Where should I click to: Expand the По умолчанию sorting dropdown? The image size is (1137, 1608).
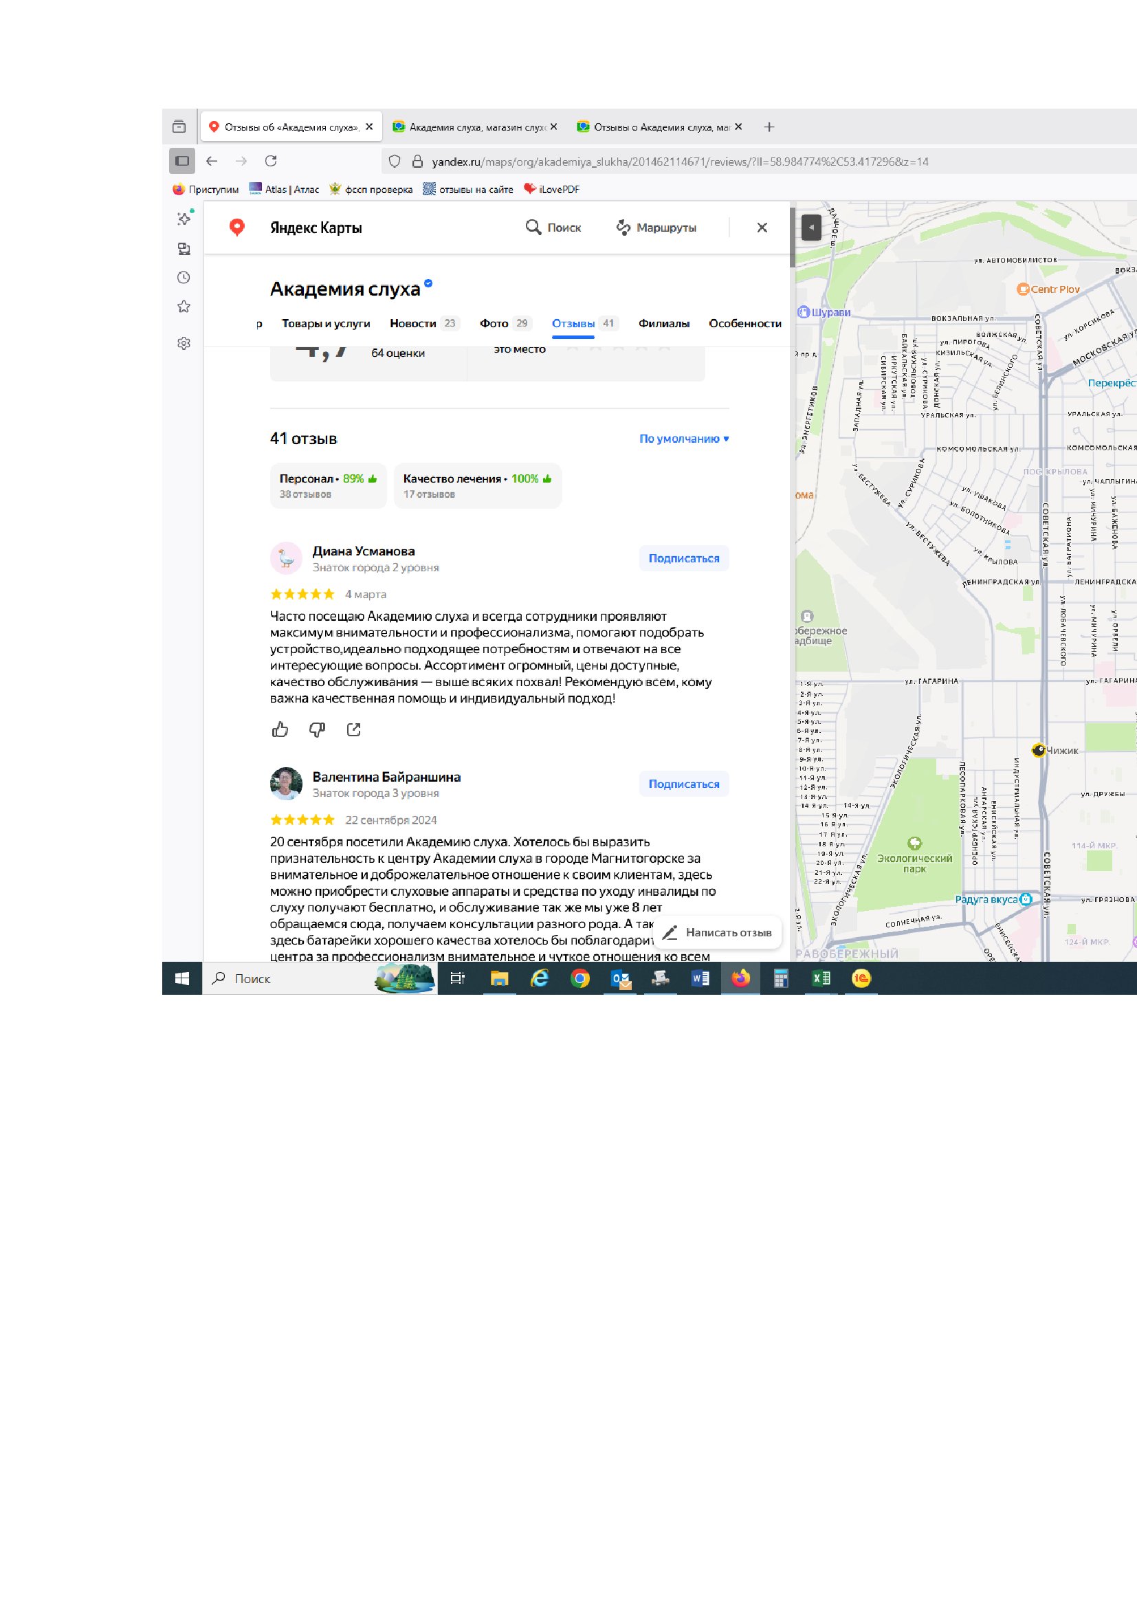click(x=683, y=439)
